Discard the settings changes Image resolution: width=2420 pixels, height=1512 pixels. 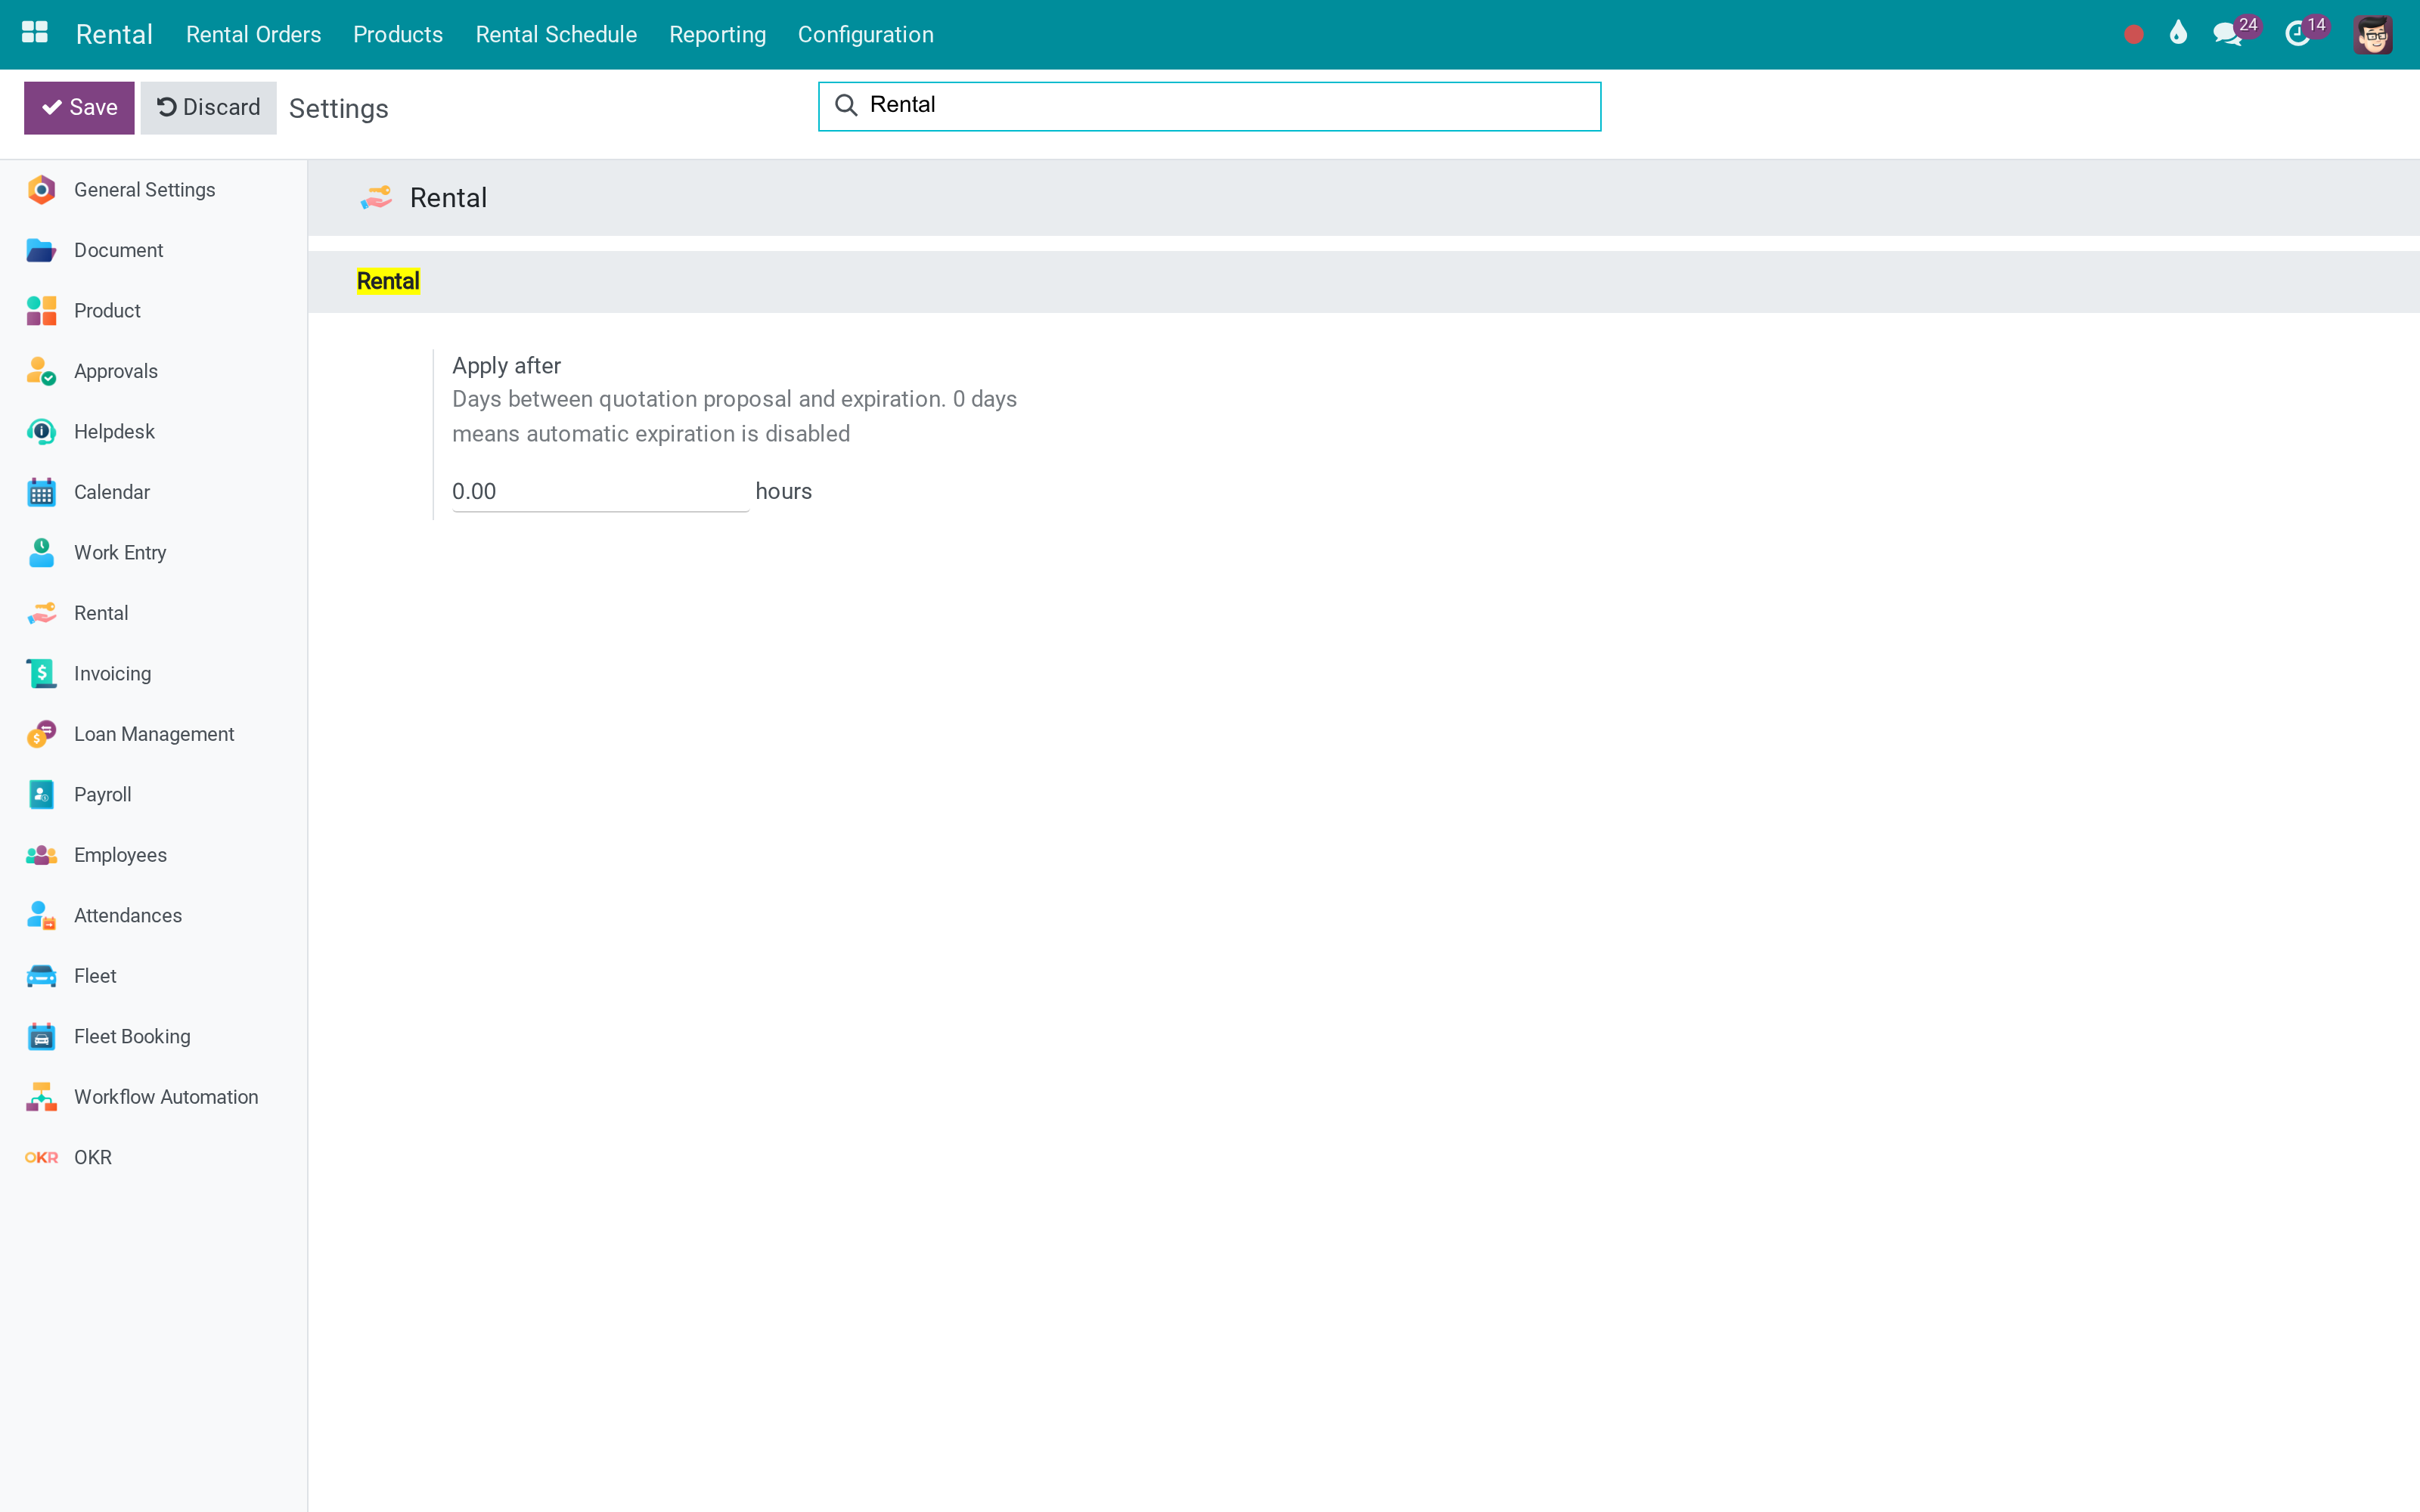click(x=208, y=108)
